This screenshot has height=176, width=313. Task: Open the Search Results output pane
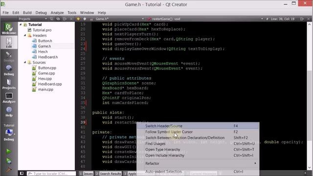click(109, 174)
